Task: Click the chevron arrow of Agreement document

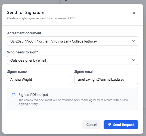Action: 133,41
